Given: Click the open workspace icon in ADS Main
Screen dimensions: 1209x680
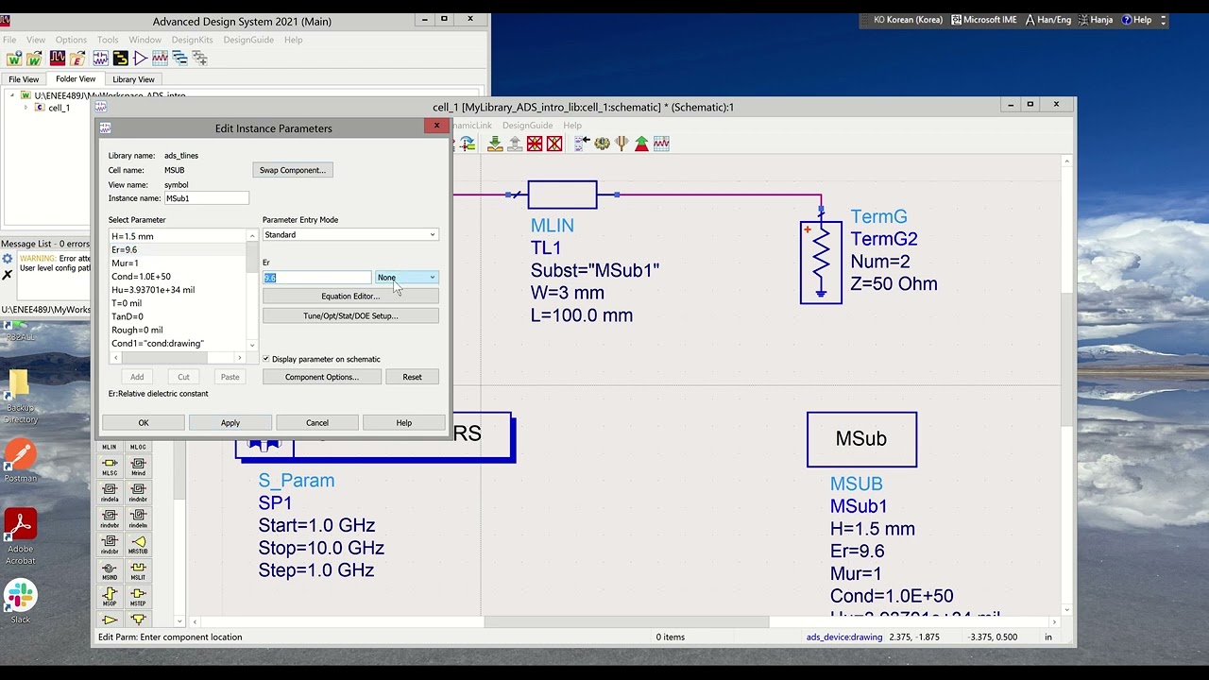Looking at the screenshot, I should coord(34,59).
